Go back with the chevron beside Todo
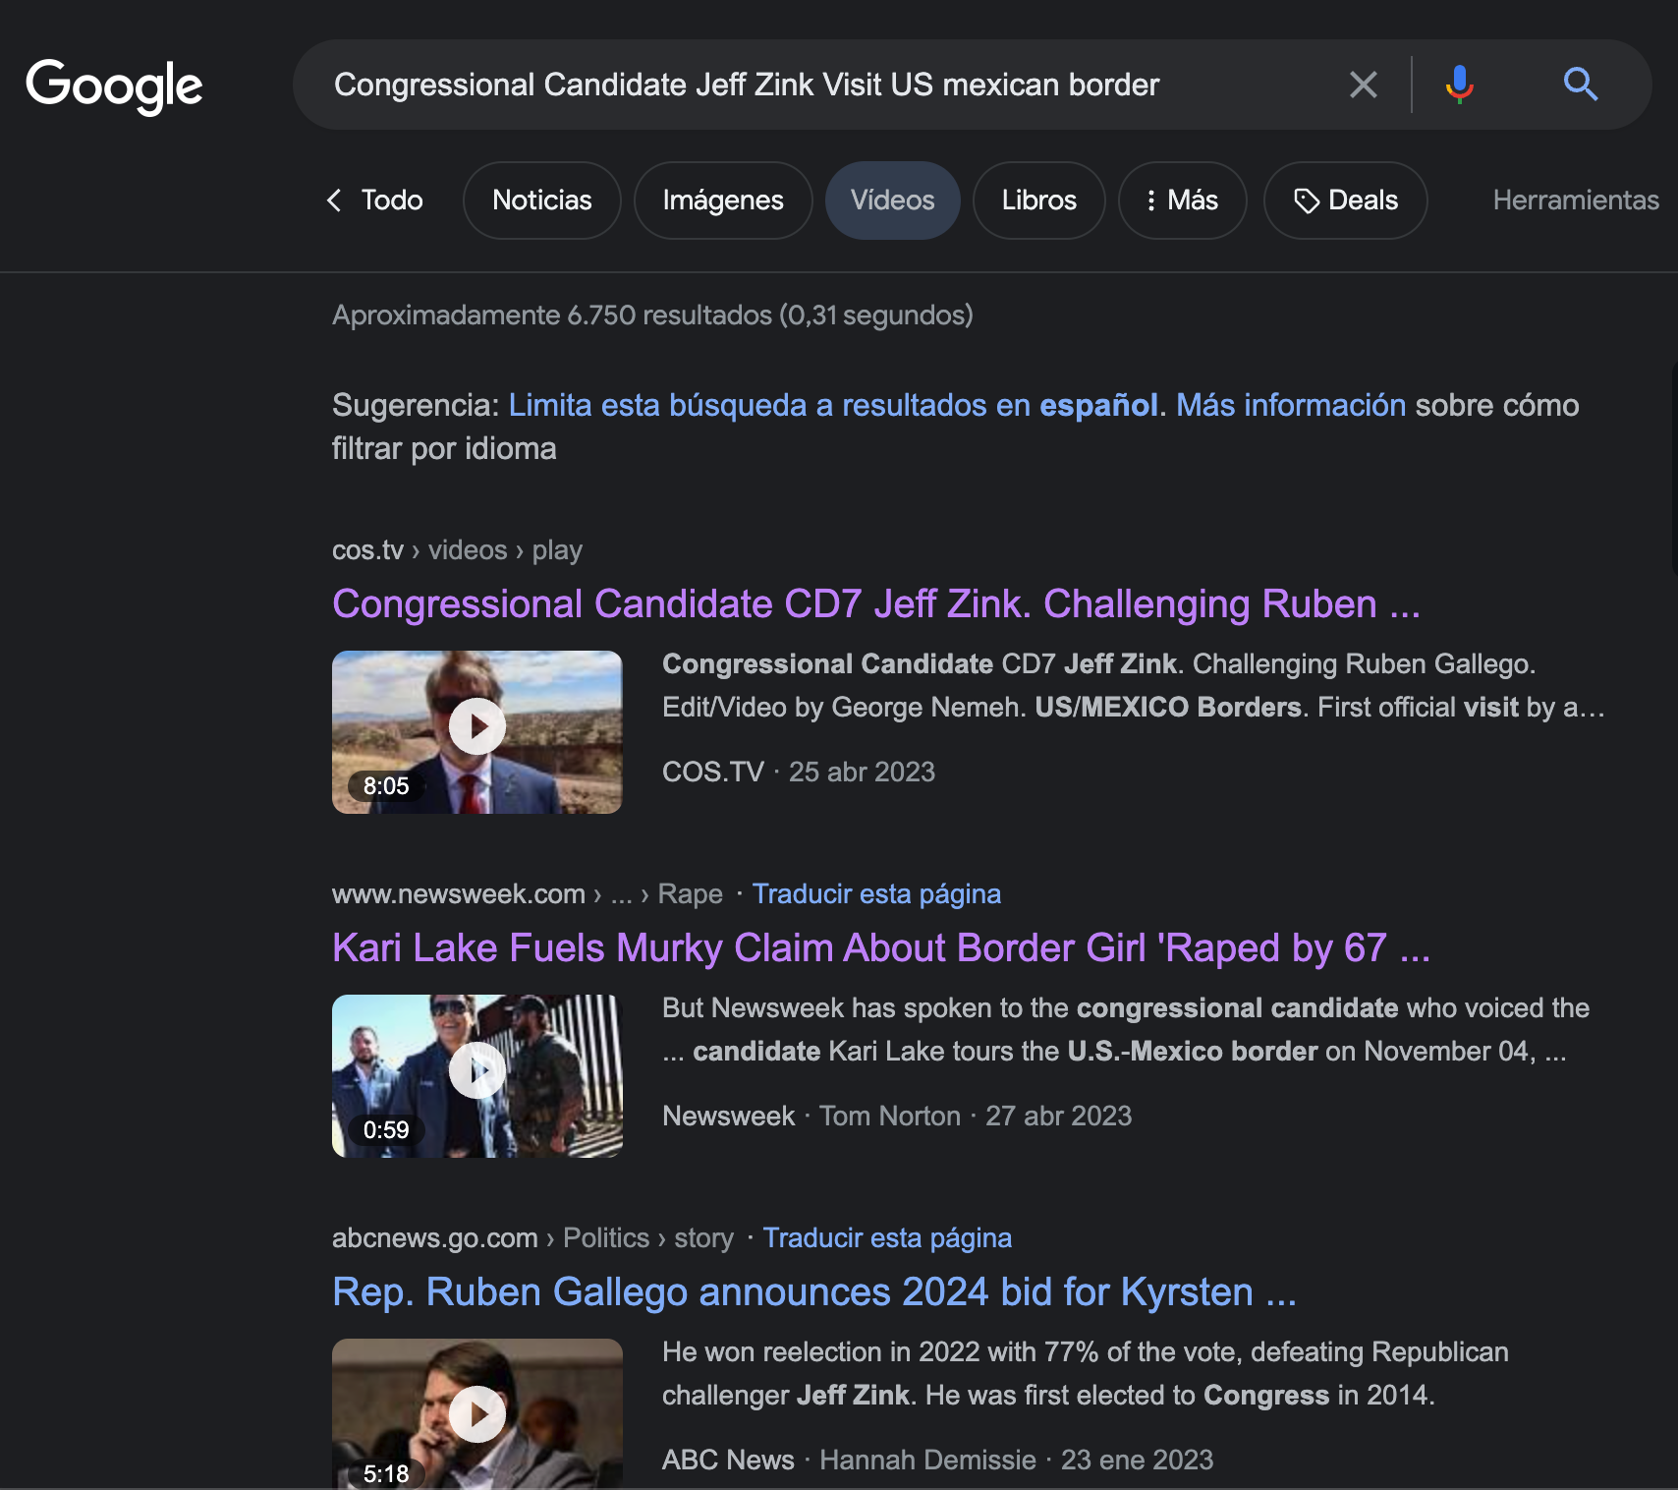Viewport: 1678px width, 1490px height. tap(335, 201)
